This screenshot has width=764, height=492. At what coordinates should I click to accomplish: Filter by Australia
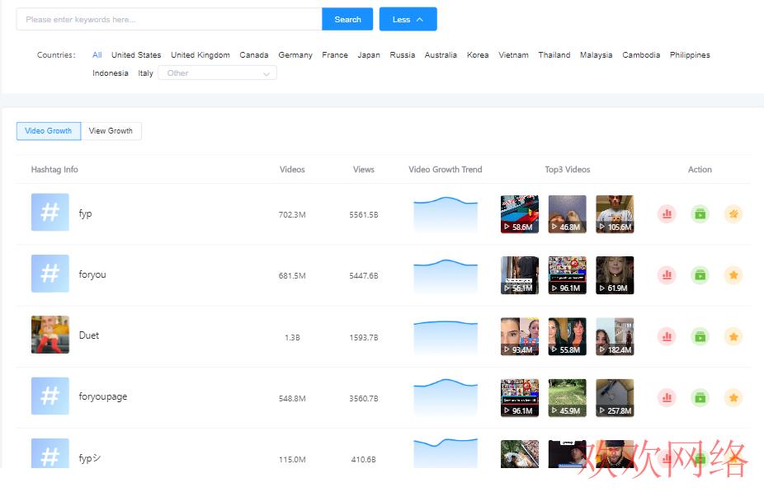coord(441,55)
